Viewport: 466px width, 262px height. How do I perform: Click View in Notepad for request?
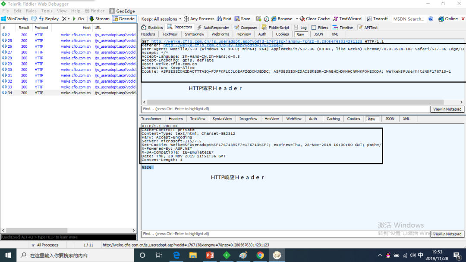(447, 109)
